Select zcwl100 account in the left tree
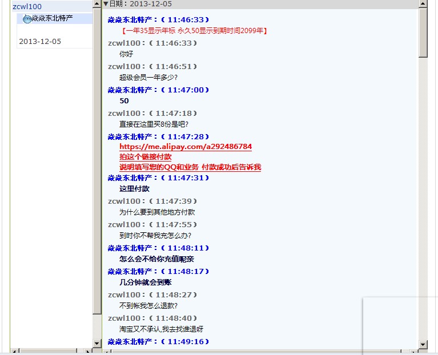 [x=27, y=7]
